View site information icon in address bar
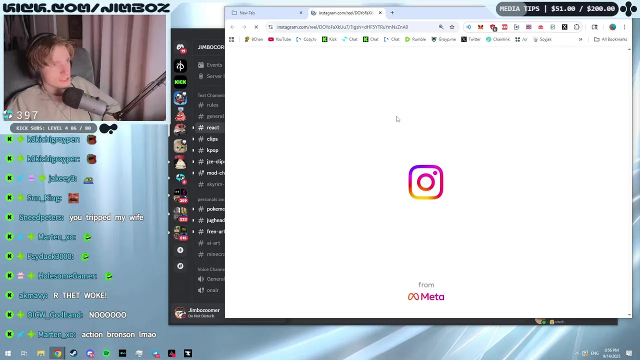 coord(270,27)
